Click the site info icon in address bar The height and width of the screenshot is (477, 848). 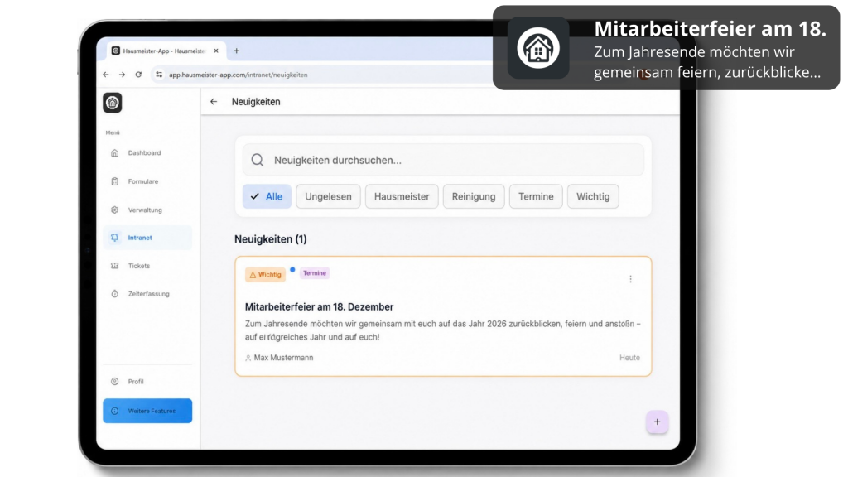(159, 75)
